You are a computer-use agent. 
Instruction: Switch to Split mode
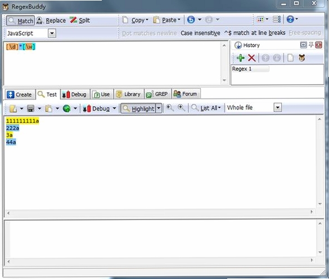pyautogui.click(x=80, y=20)
